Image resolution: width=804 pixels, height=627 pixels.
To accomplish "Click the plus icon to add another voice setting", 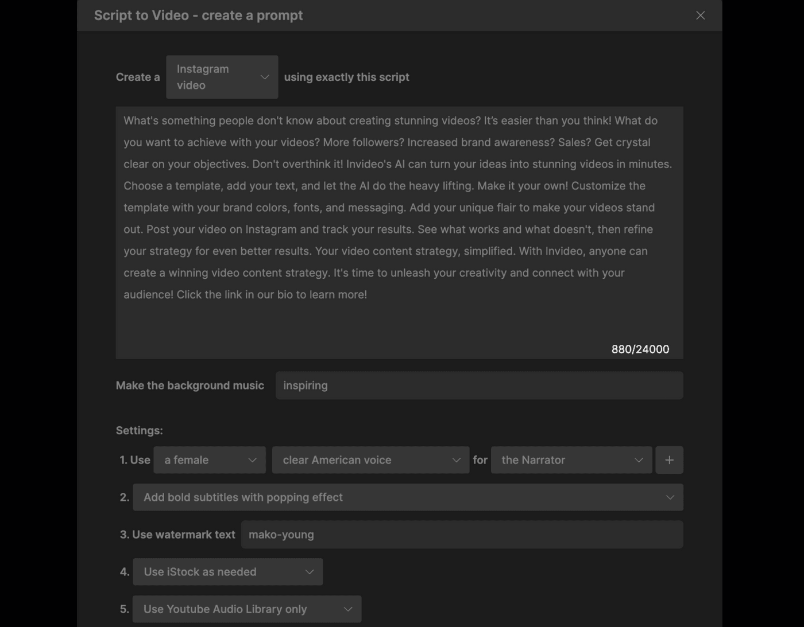I will (x=669, y=459).
